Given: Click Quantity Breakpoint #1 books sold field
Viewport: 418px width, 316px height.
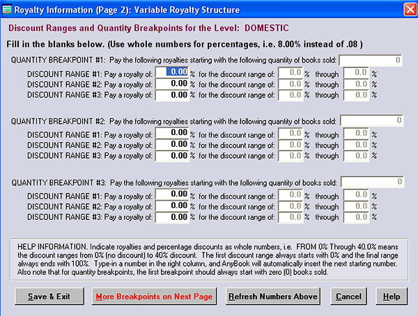Looking at the screenshot, I should coord(371,60).
